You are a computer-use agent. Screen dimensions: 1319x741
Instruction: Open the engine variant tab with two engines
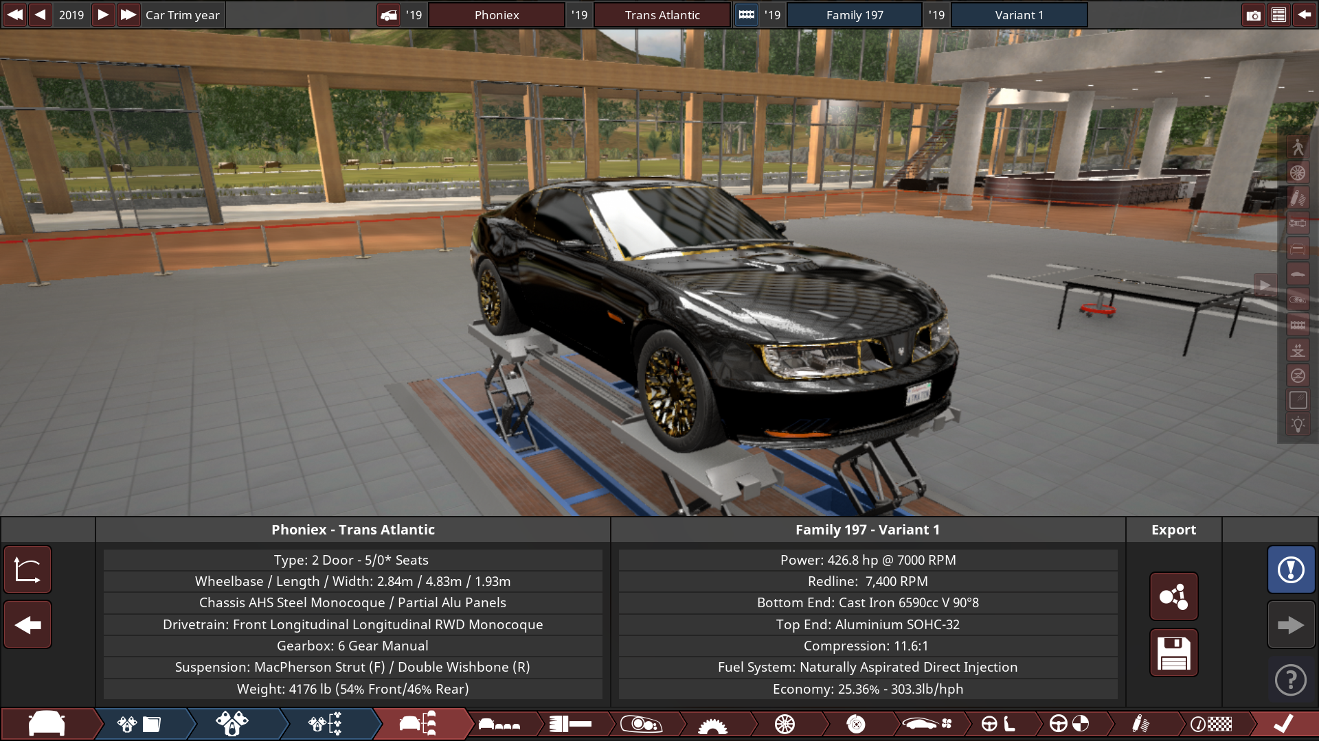point(232,724)
